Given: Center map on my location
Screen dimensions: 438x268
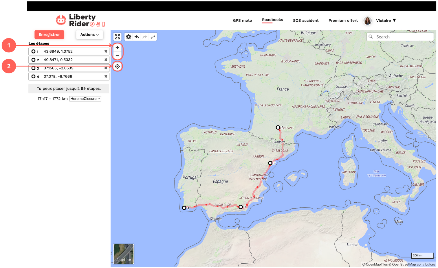Looking at the screenshot, I should (x=117, y=66).
